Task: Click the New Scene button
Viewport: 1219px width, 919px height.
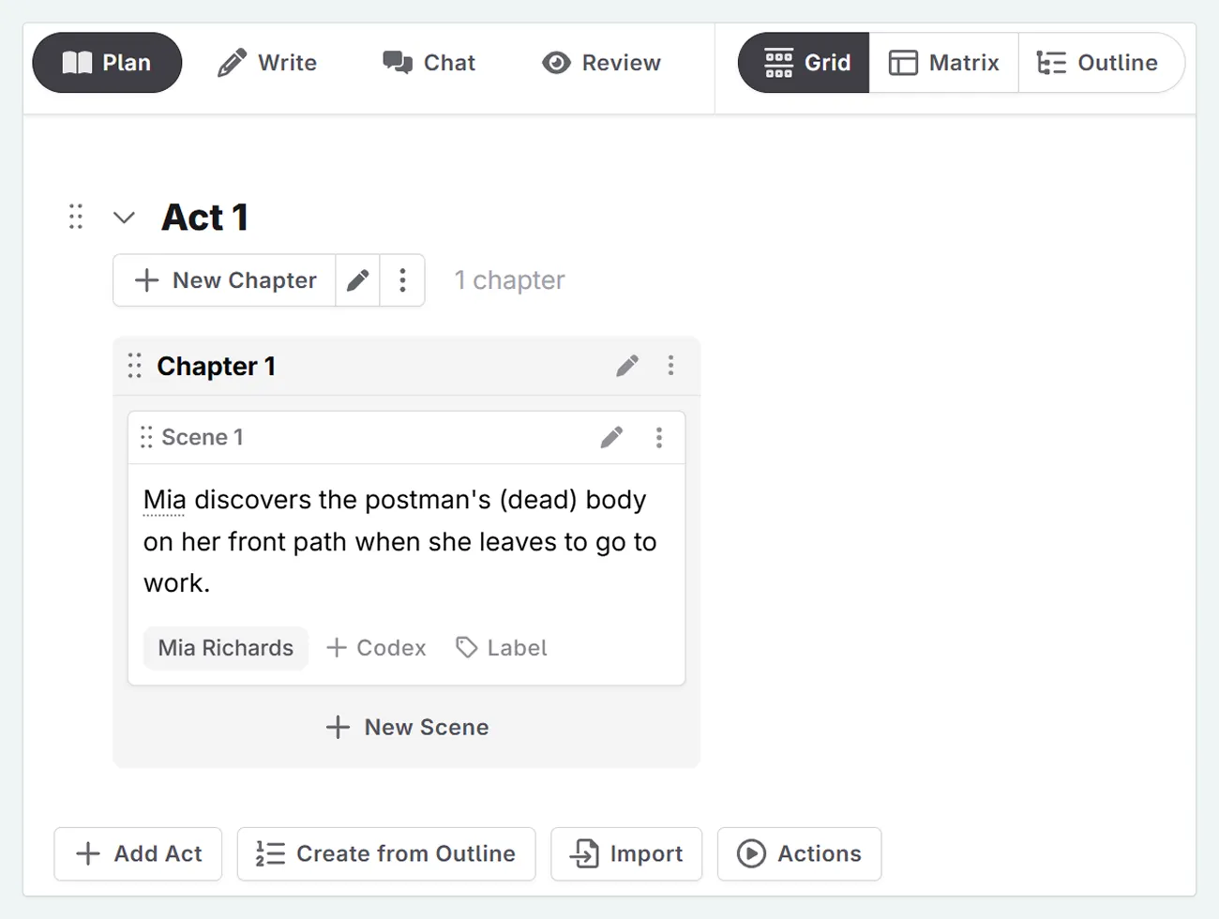Action: (406, 727)
